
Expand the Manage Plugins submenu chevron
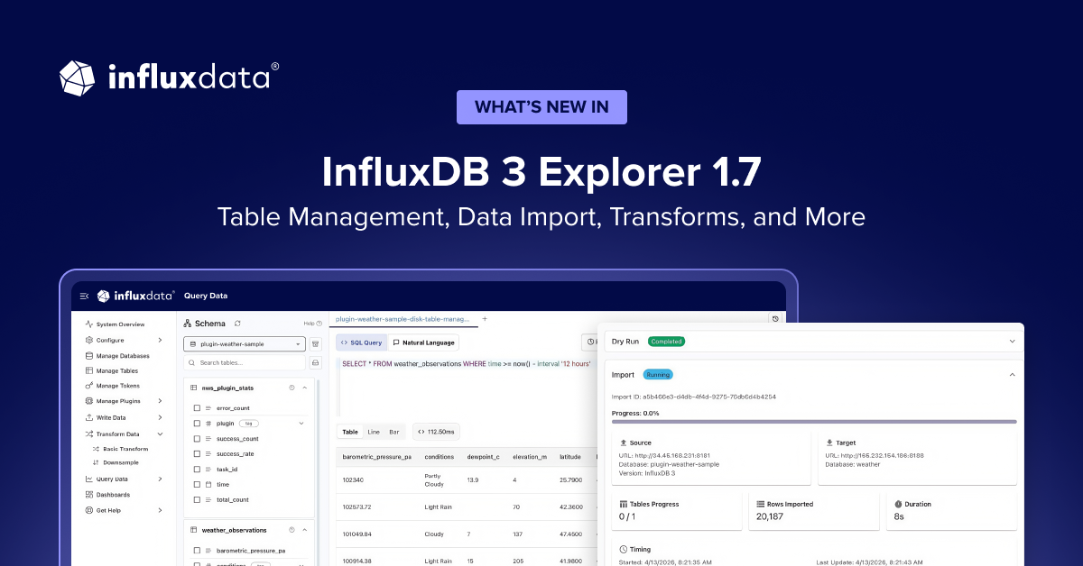[x=160, y=401]
